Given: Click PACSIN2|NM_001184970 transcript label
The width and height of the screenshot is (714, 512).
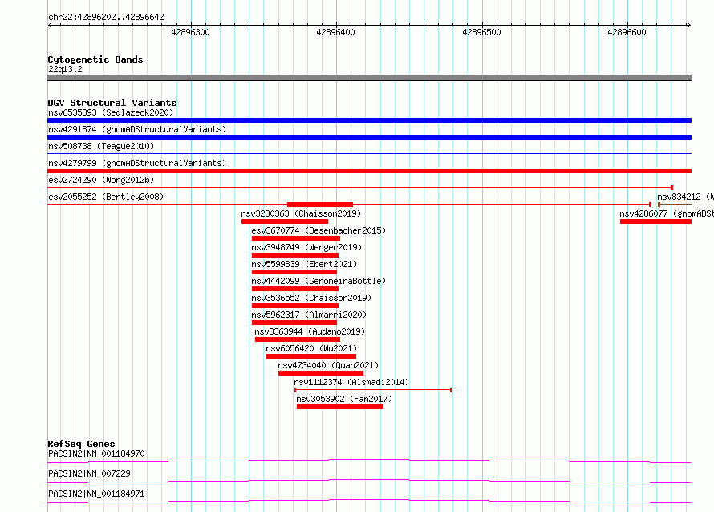Looking at the screenshot, I should (x=96, y=453).
